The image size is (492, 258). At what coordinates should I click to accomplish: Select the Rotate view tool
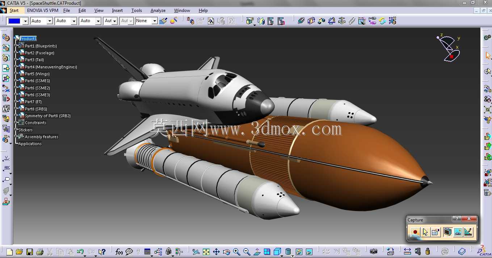click(x=226, y=251)
